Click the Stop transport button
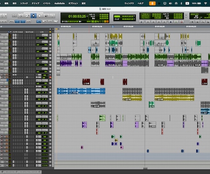The height and width of the screenshot is (174, 210). point(171,22)
